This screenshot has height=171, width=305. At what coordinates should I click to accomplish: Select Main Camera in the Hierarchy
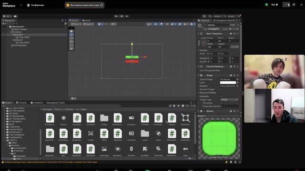click(20, 29)
